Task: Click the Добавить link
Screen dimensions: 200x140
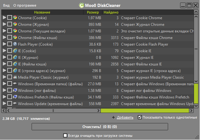Action: (125, 117)
